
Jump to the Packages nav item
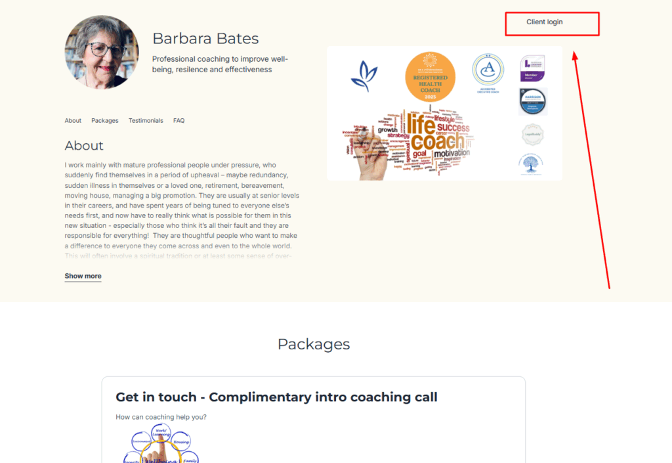pos(104,120)
